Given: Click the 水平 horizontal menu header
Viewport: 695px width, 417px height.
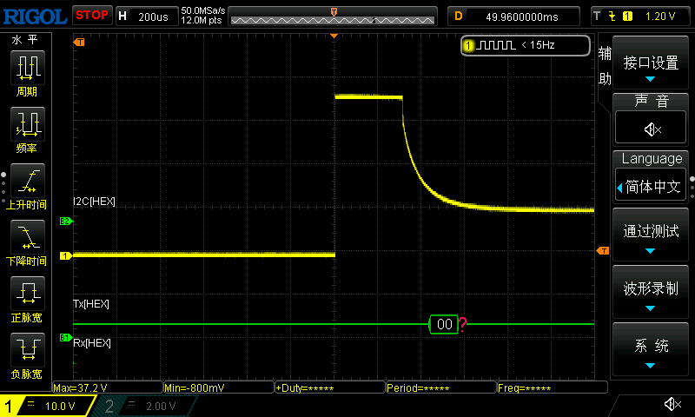Looking at the screenshot, I should [x=25, y=39].
